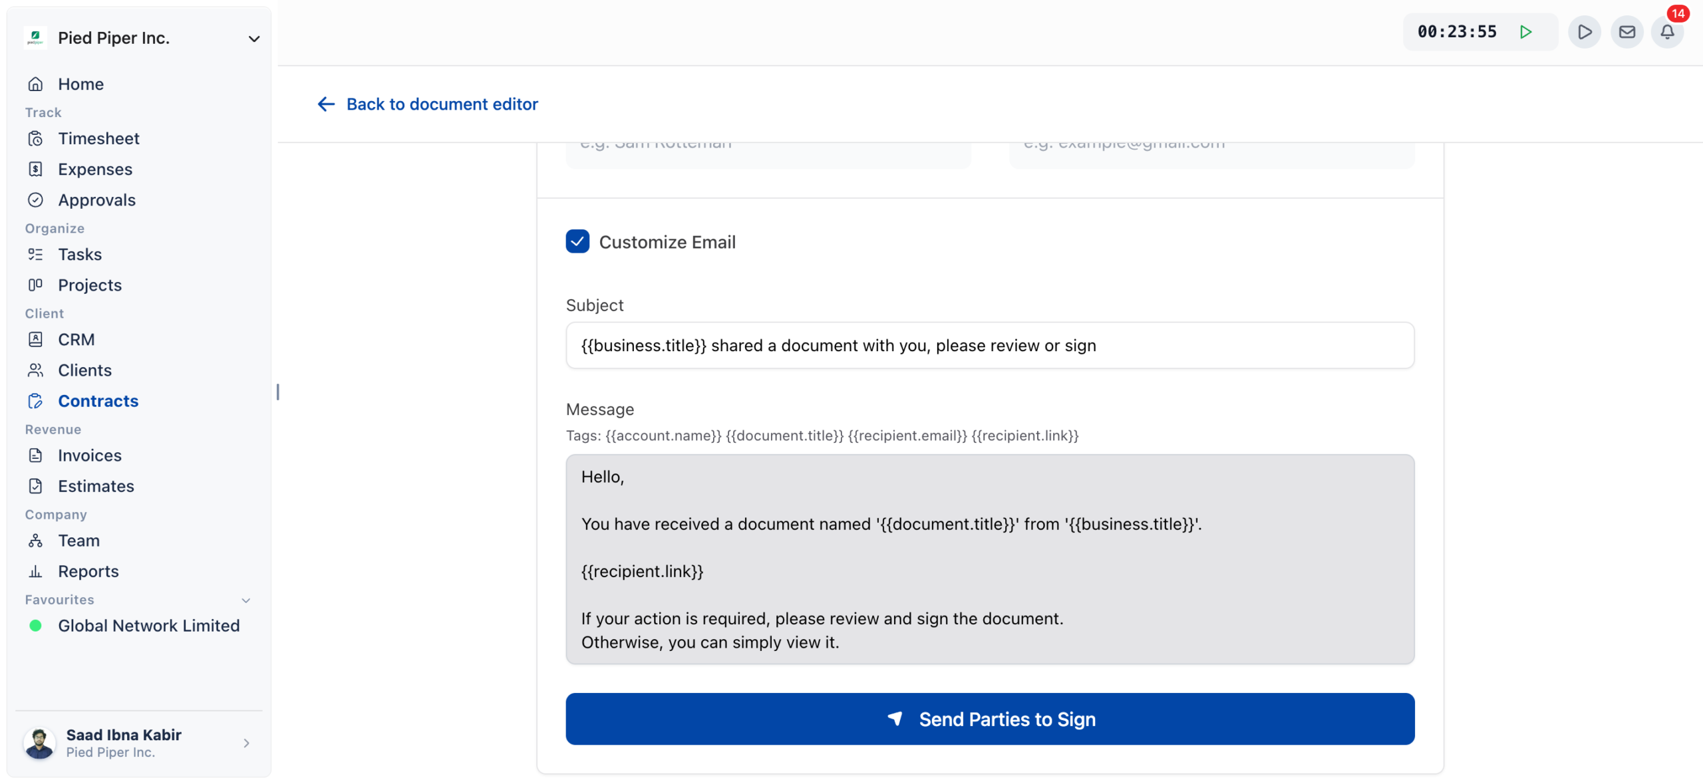Select Invoices in the sidebar
Viewport: 1703px width, 784px height.
tap(90, 455)
